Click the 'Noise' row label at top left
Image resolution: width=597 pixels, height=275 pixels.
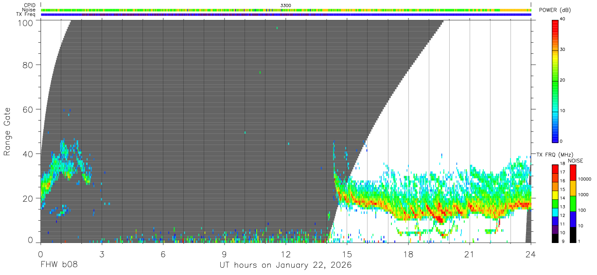point(29,10)
